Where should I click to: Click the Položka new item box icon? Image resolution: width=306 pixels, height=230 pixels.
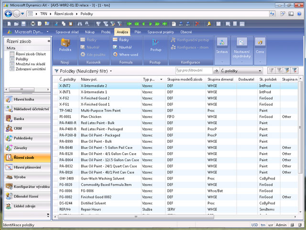tap(65, 42)
